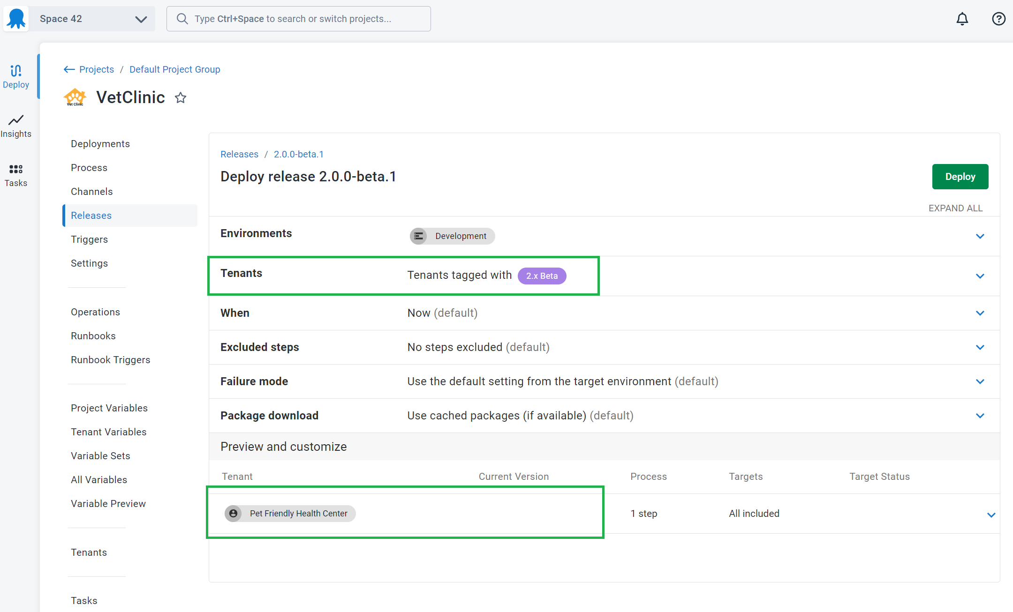
Task: Click the green Deploy button
Action: [960, 177]
